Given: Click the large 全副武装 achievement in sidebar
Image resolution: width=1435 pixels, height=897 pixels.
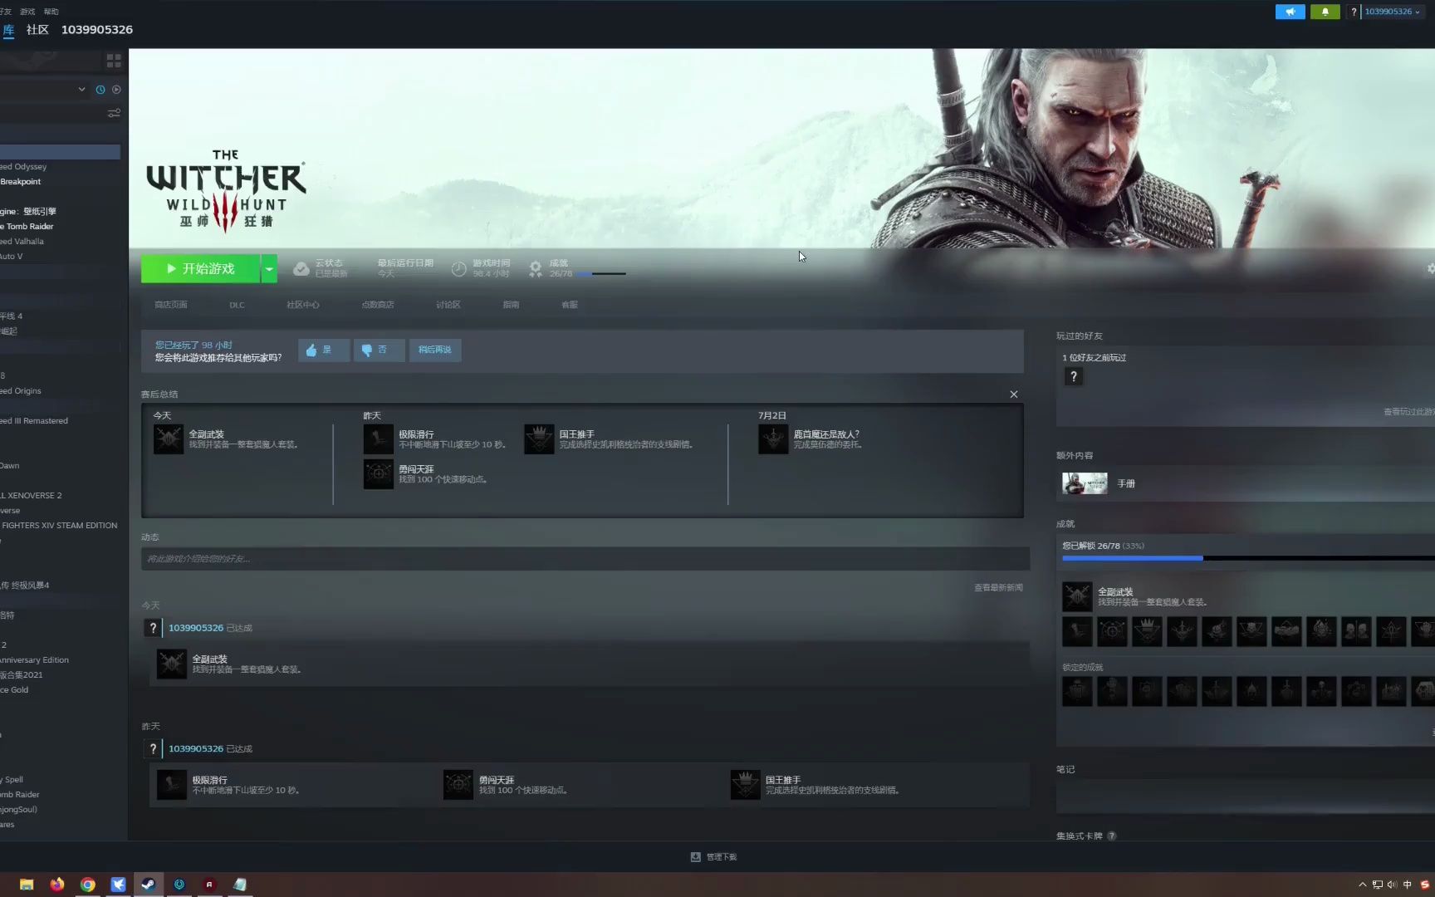Looking at the screenshot, I should [x=1077, y=596].
